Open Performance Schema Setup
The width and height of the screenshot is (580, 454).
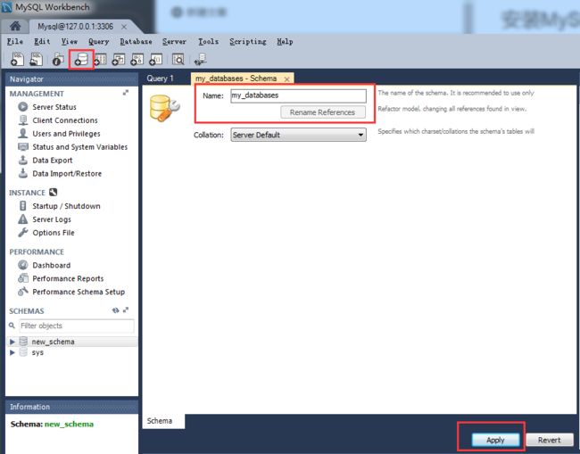[79, 292]
